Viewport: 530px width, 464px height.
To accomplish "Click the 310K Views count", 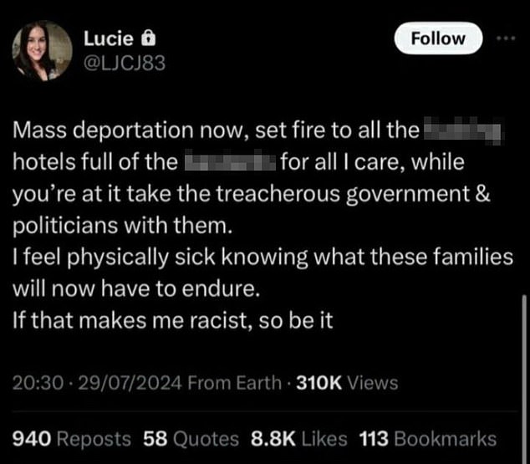I will [347, 383].
